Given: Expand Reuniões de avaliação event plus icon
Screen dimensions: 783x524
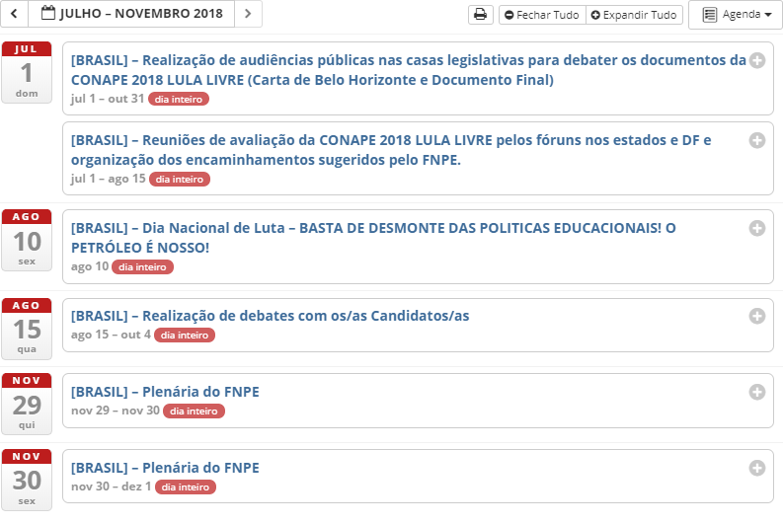Looking at the screenshot, I should (757, 140).
